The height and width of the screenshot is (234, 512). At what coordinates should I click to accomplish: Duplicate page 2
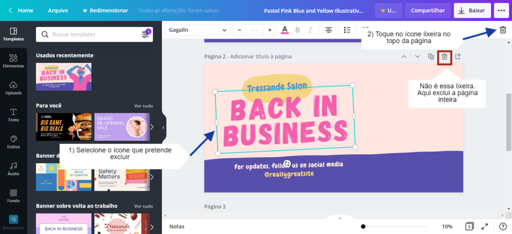(431, 56)
